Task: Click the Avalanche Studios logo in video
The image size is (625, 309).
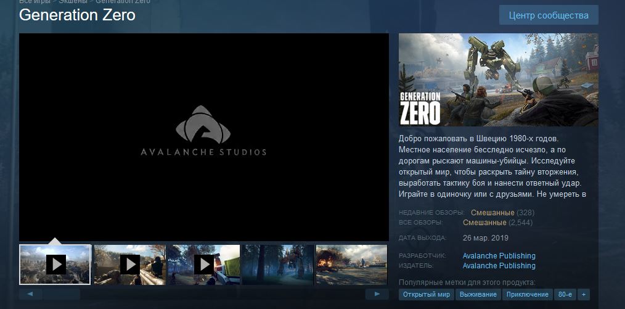Action: pyautogui.click(x=203, y=131)
